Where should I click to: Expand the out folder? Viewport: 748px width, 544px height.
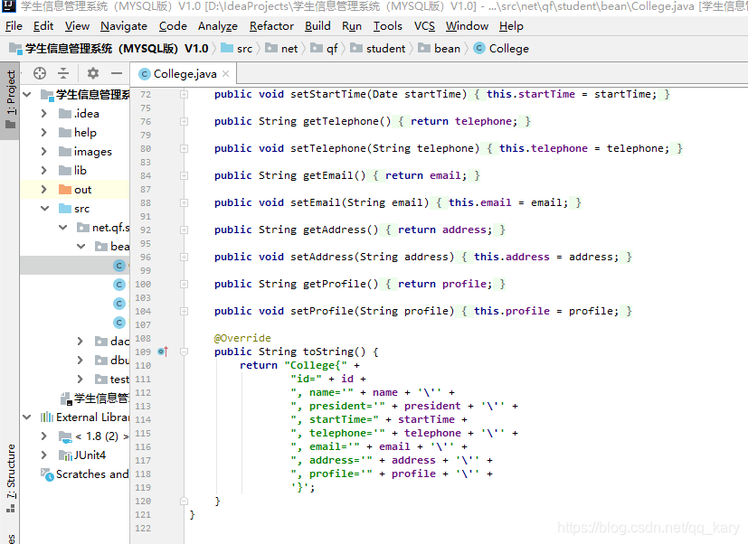click(x=44, y=189)
